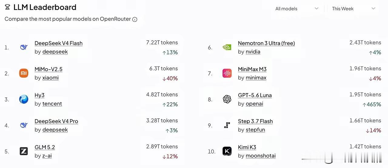Open the GPT-5.6 Luna model page

point(255,95)
